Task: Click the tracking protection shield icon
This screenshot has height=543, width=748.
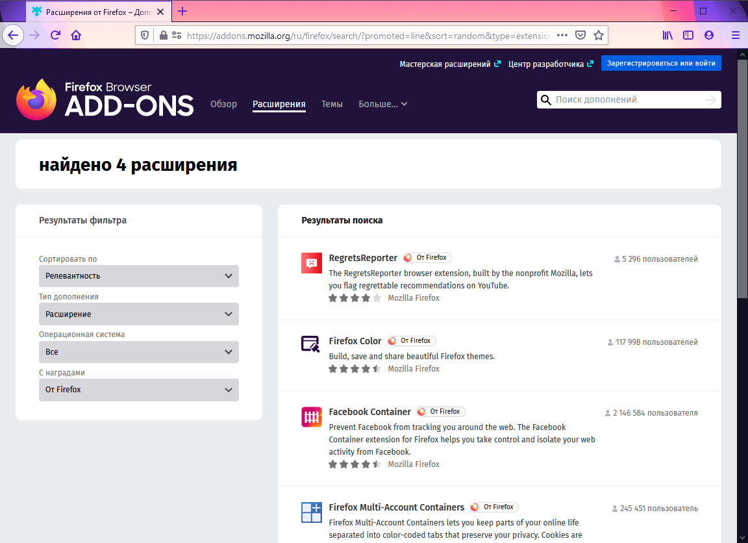Action: pyautogui.click(x=144, y=35)
